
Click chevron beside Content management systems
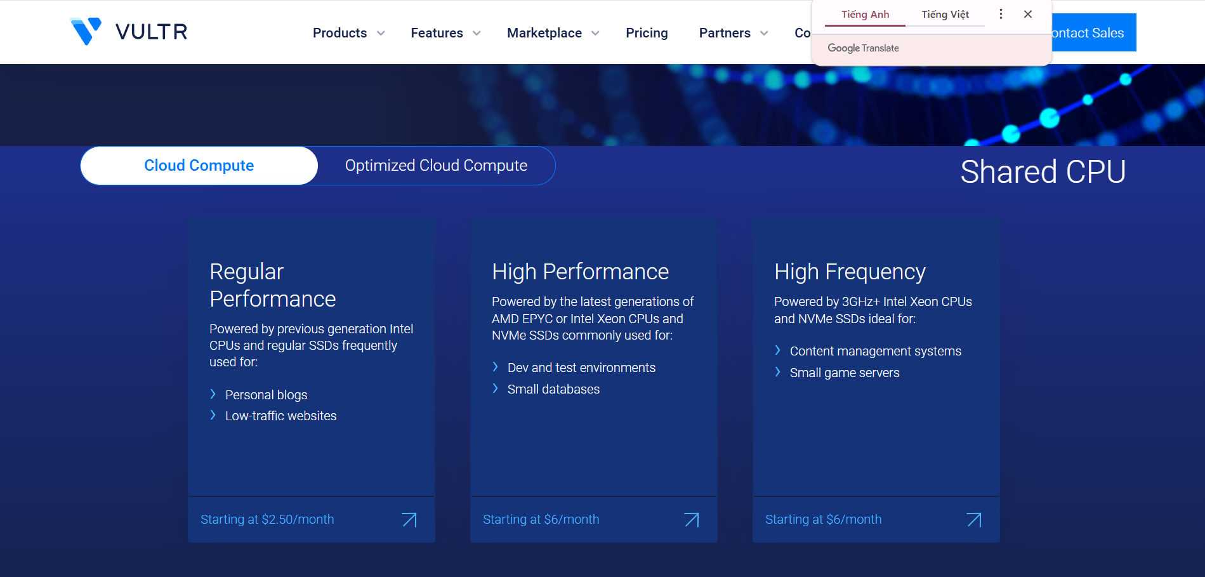pos(778,351)
